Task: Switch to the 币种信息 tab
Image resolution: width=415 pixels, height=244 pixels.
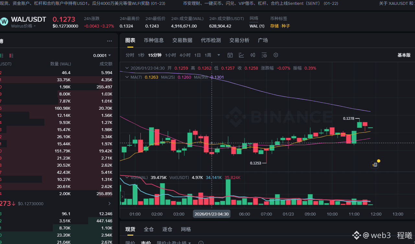Action: pyautogui.click(x=154, y=40)
